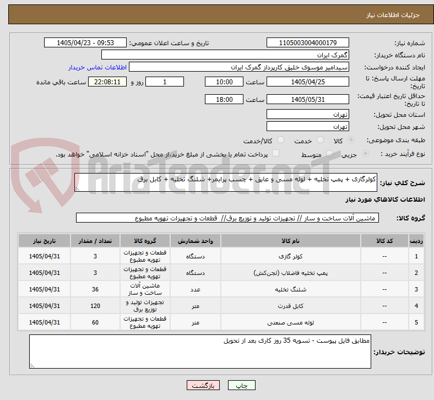
Task: Click the توضیحات خریدار text area
Action: pyautogui.click(x=200, y=352)
